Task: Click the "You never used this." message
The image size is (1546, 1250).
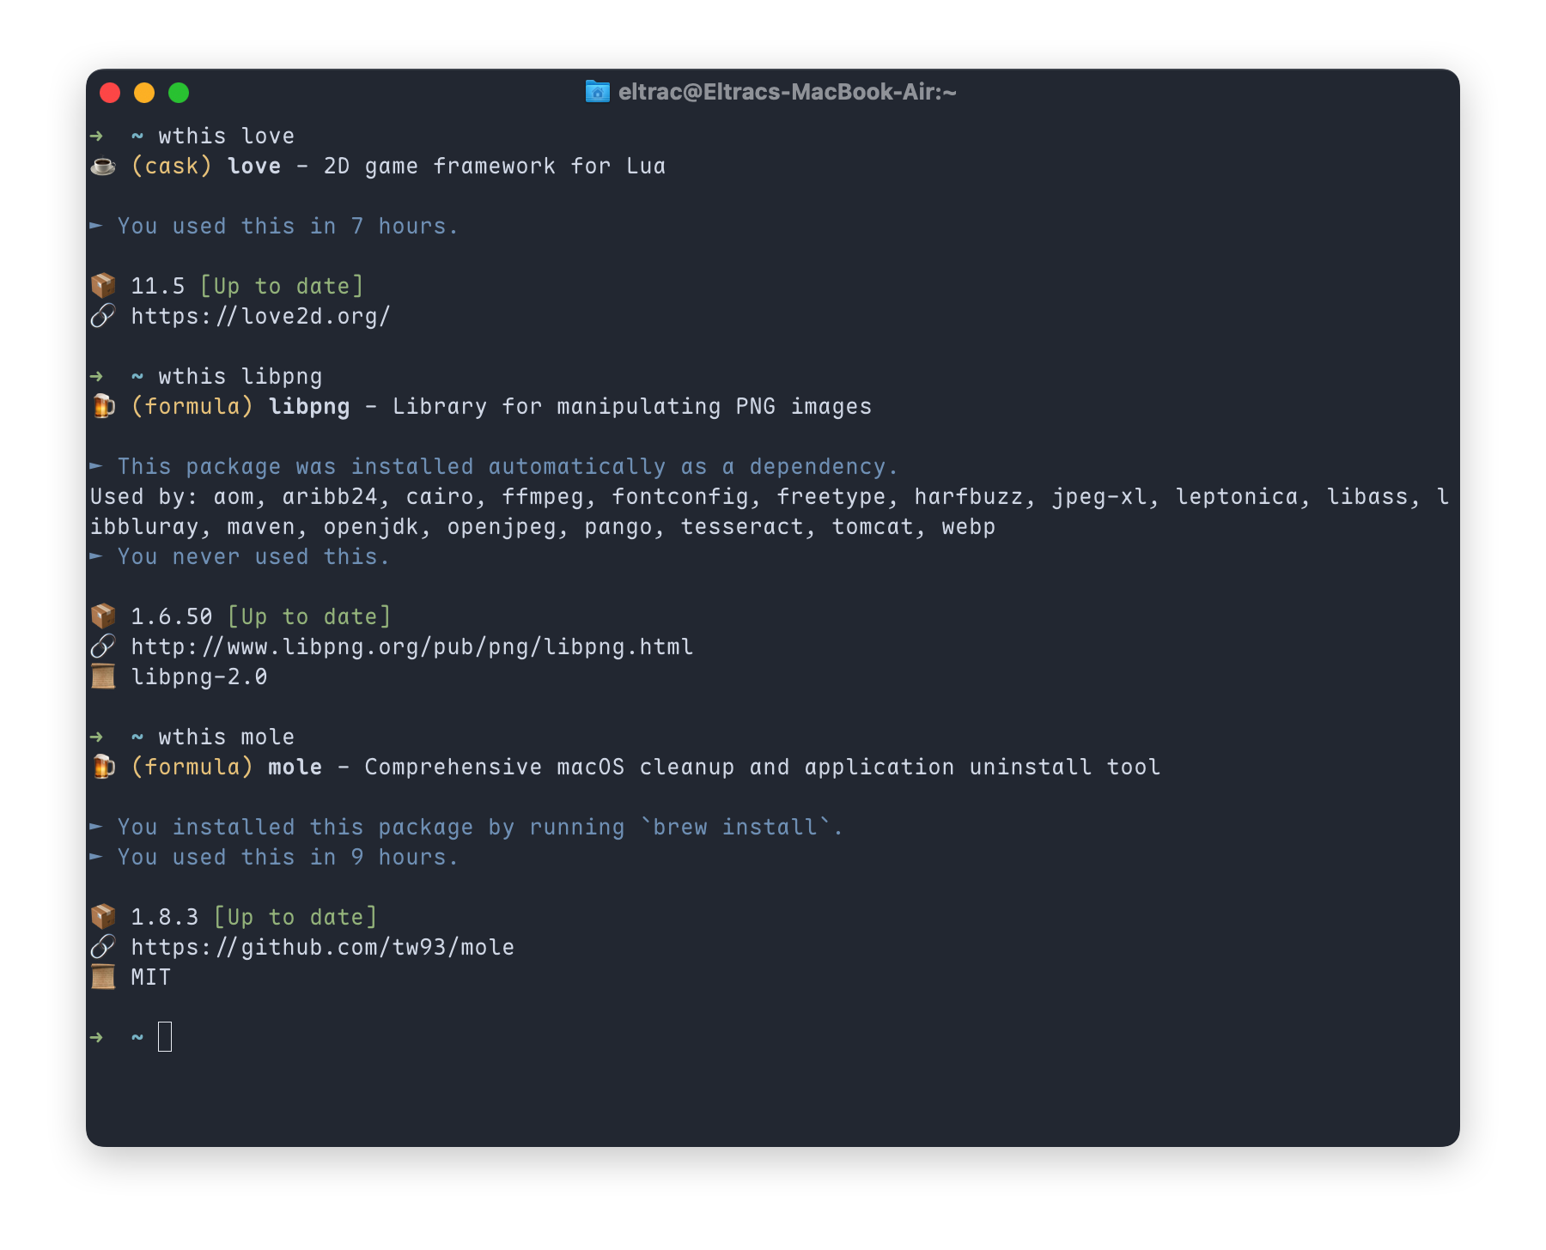Action: tap(253, 556)
